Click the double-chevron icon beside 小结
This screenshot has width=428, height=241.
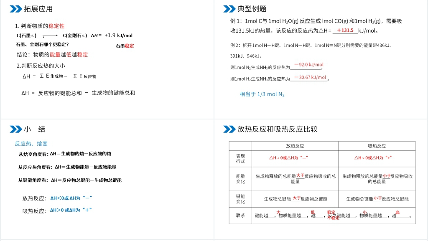[x=16, y=129]
